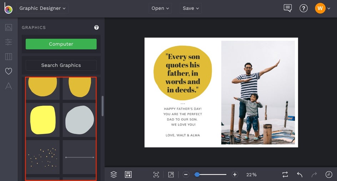Click the green Computer button
The width and height of the screenshot is (337, 181).
point(61,44)
